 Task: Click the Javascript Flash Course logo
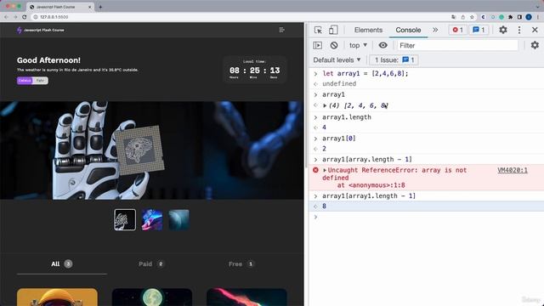(40, 31)
